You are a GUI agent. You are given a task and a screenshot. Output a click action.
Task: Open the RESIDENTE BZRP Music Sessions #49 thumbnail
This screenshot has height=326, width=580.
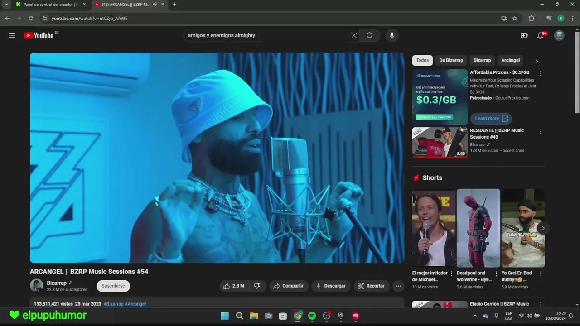point(440,143)
